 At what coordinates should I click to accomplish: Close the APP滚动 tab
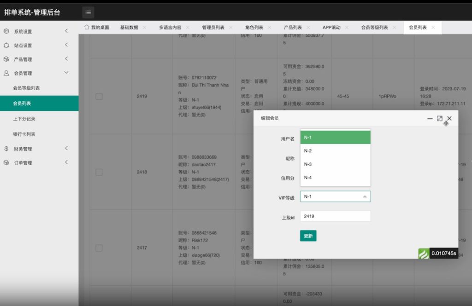(x=347, y=27)
